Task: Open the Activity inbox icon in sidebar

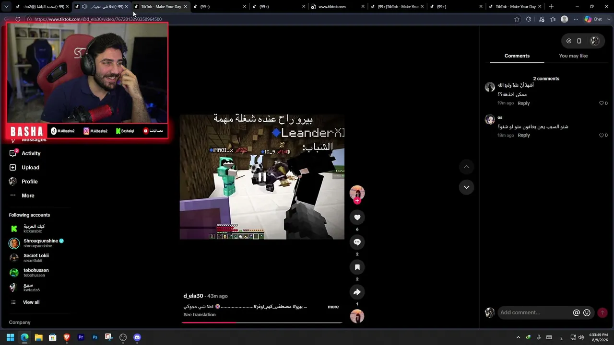Action: (x=13, y=153)
